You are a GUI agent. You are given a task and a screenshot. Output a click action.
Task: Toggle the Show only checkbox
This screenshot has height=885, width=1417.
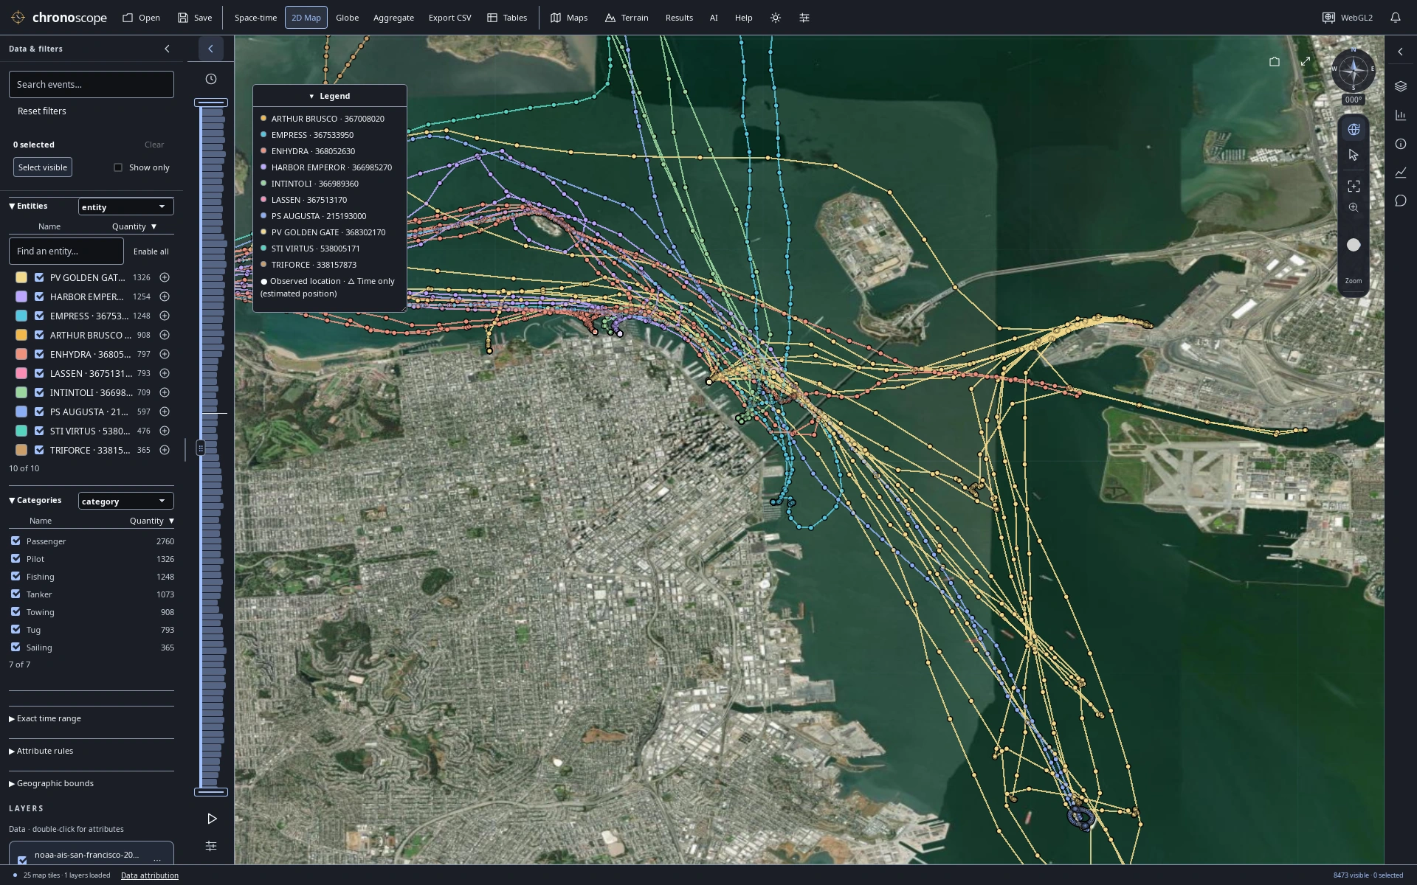(118, 167)
